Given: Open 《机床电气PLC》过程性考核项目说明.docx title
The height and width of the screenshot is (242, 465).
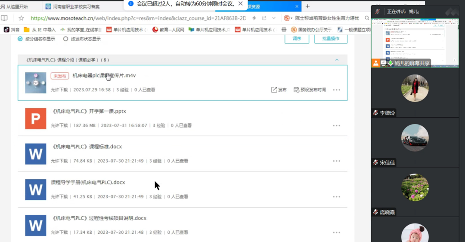Looking at the screenshot, I should pos(99,218).
